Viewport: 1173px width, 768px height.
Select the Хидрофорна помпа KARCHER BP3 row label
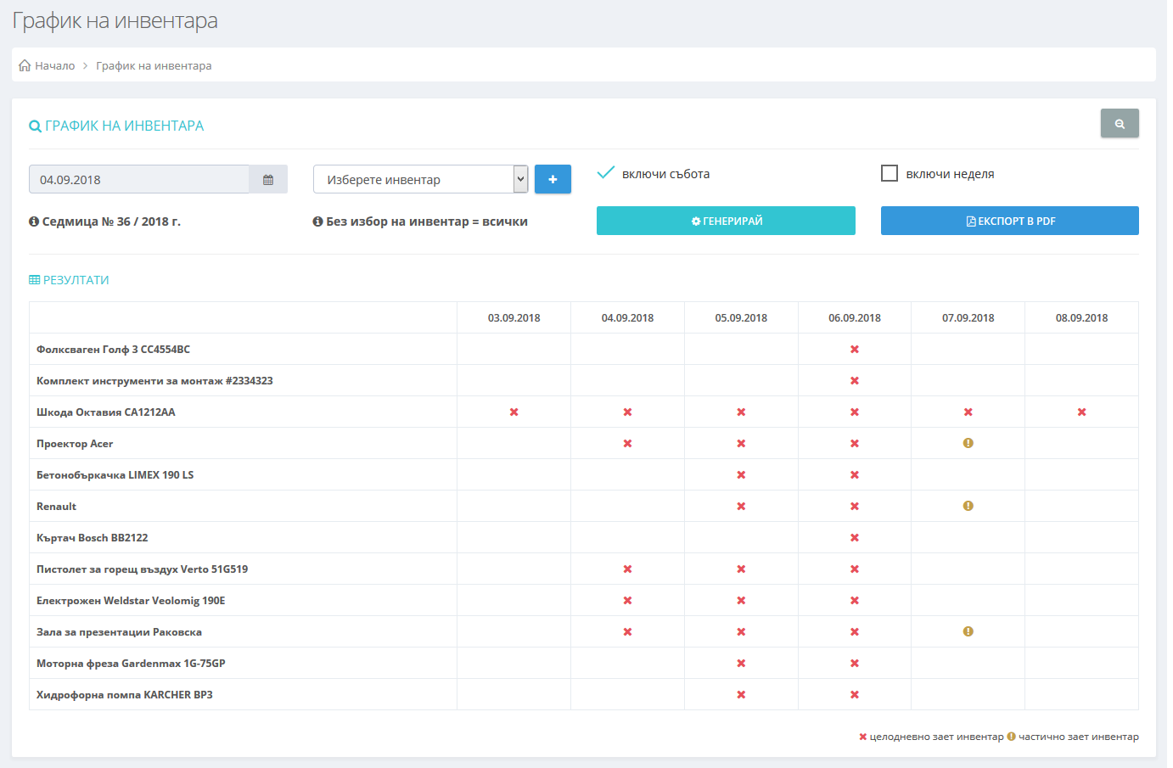(125, 695)
